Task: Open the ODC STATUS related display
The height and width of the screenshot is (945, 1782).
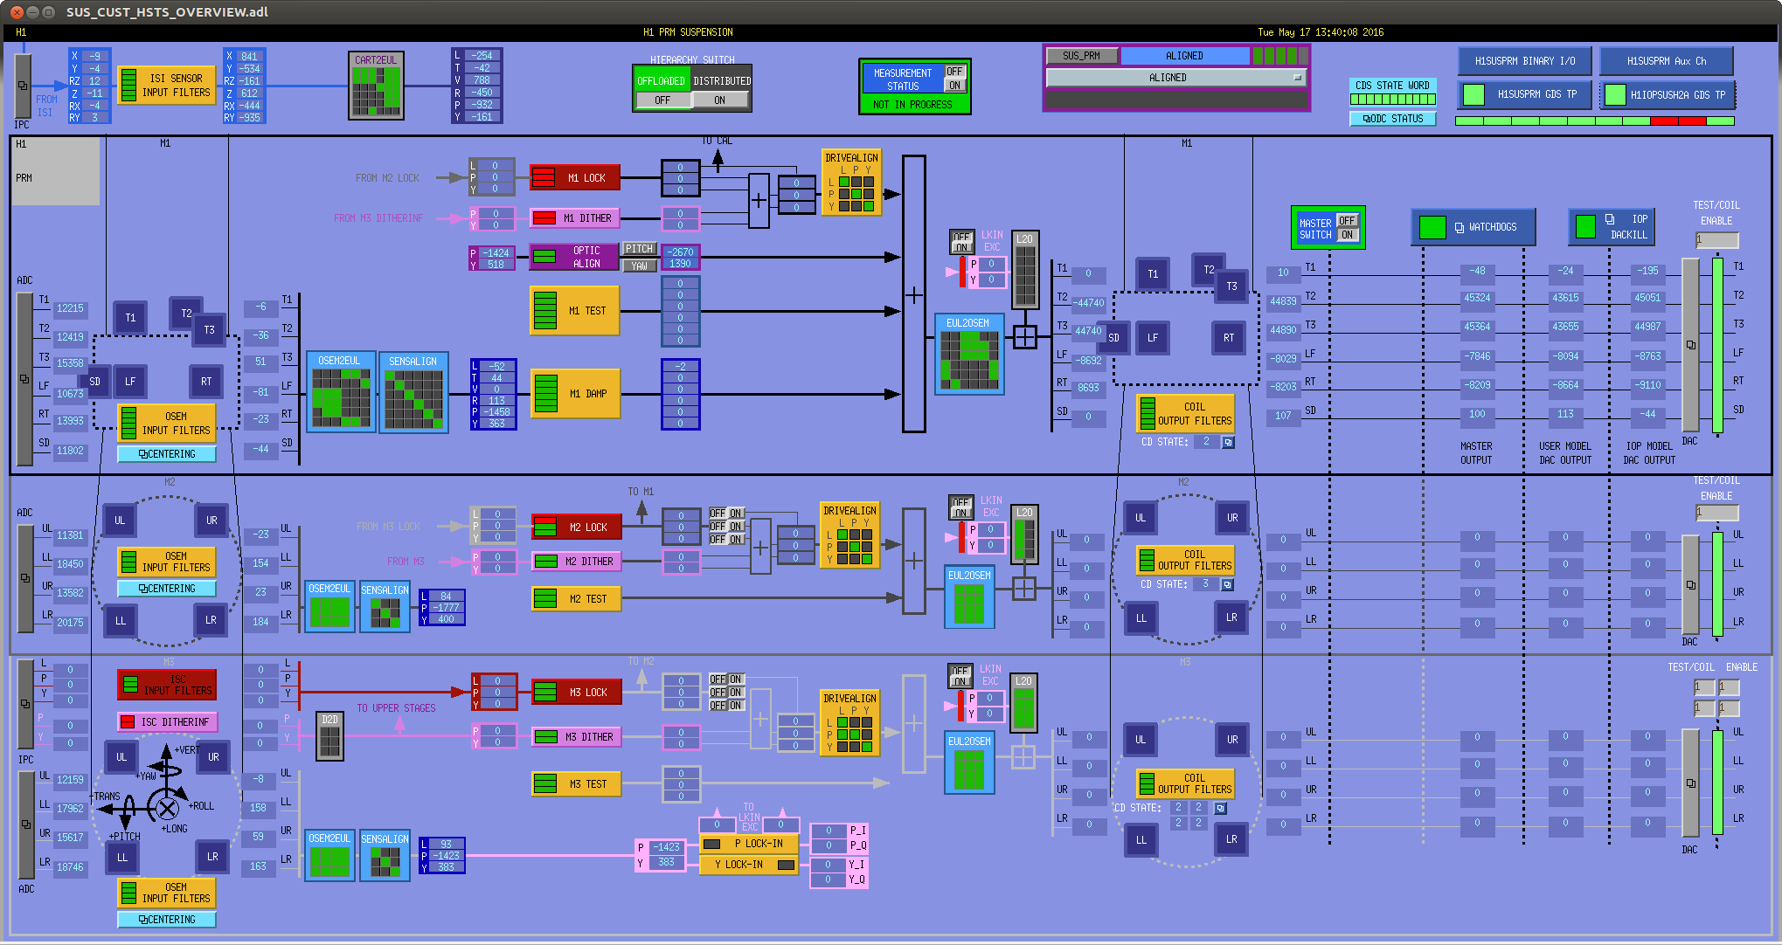Action: pos(1393,119)
